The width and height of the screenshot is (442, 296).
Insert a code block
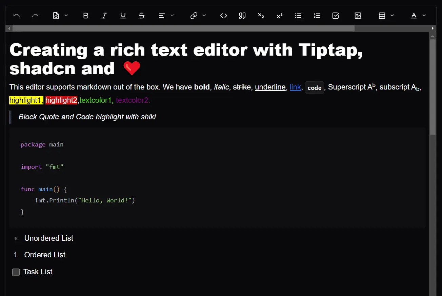click(223, 15)
